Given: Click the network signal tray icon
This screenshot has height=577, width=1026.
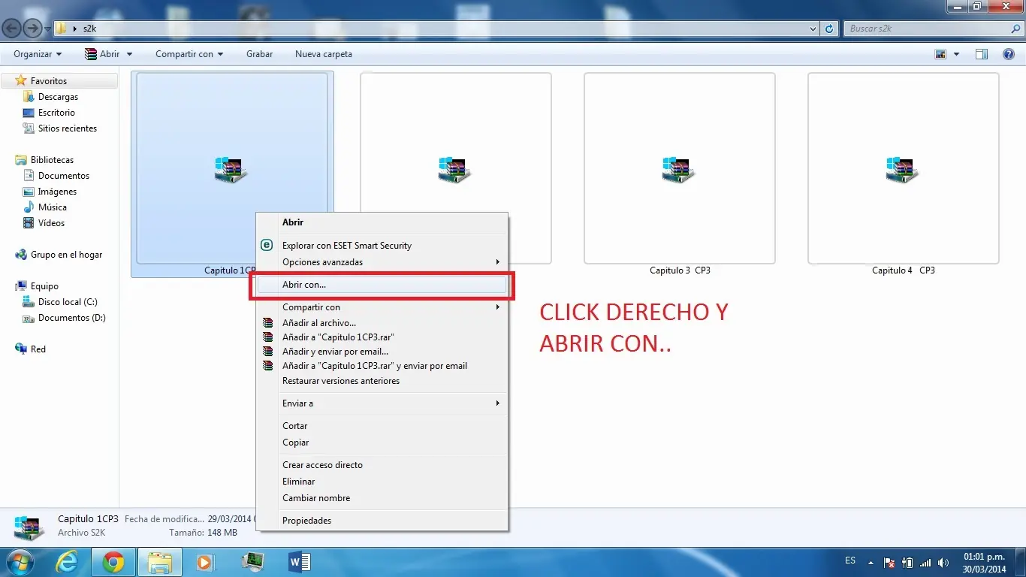Looking at the screenshot, I should [x=925, y=563].
